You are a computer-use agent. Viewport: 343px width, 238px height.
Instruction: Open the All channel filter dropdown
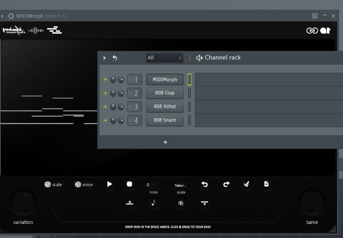pos(164,58)
